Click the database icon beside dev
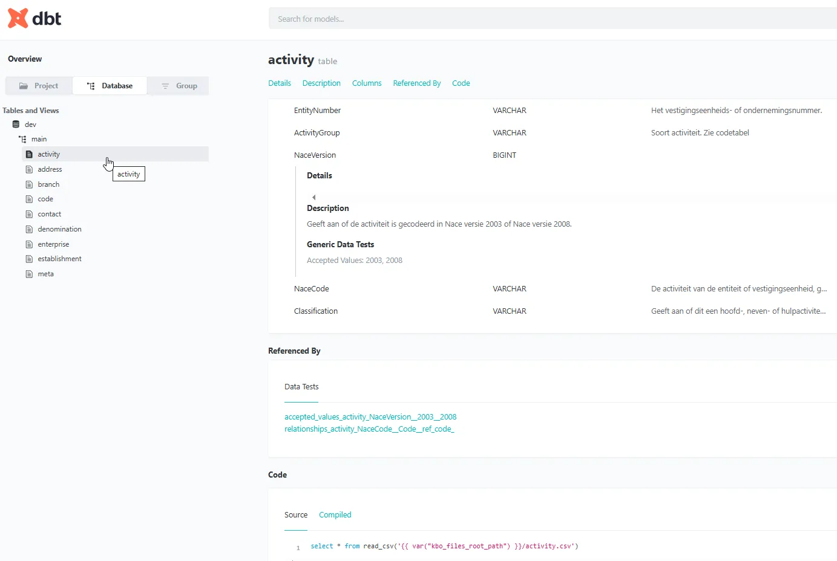Screen dimensions: 837x561 coord(16,124)
